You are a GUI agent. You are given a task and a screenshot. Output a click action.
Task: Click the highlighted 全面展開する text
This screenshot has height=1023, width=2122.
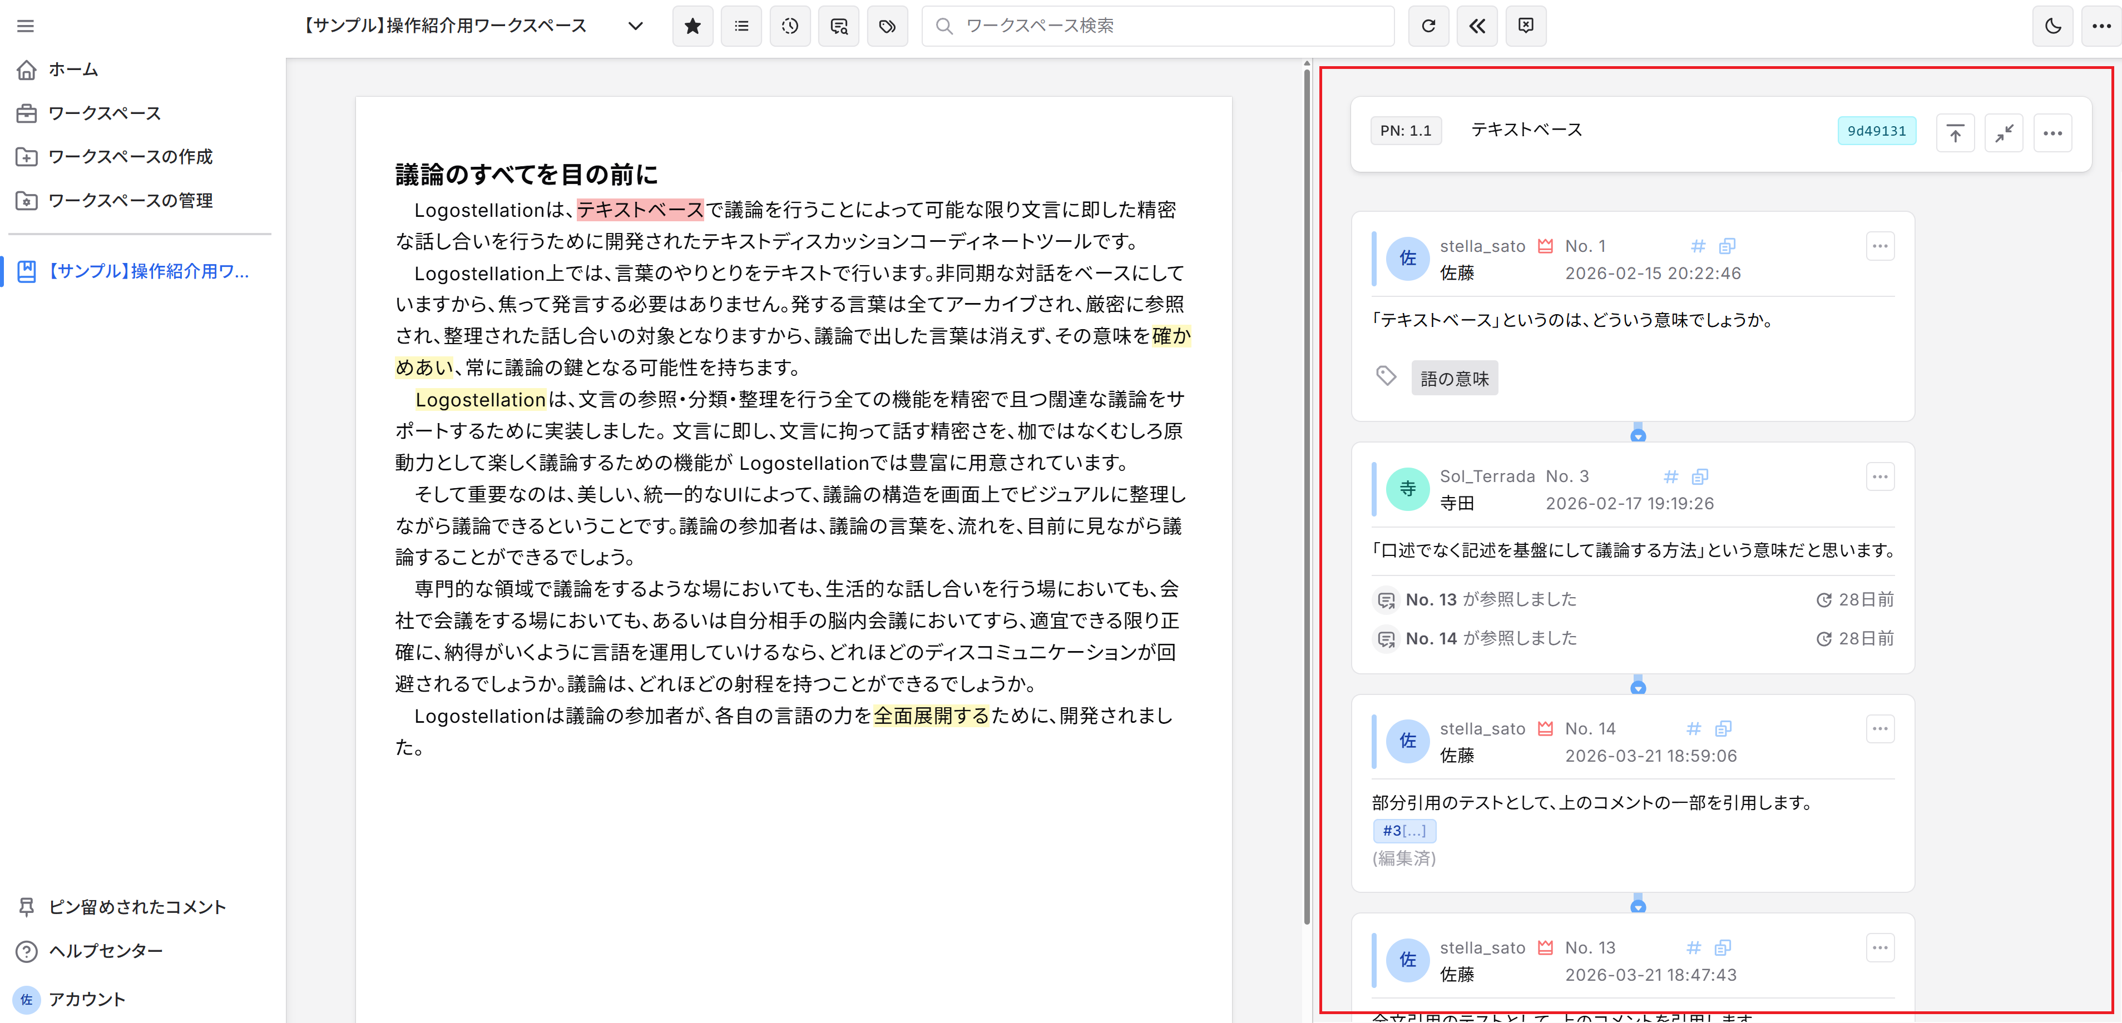[x=931, y=716]
